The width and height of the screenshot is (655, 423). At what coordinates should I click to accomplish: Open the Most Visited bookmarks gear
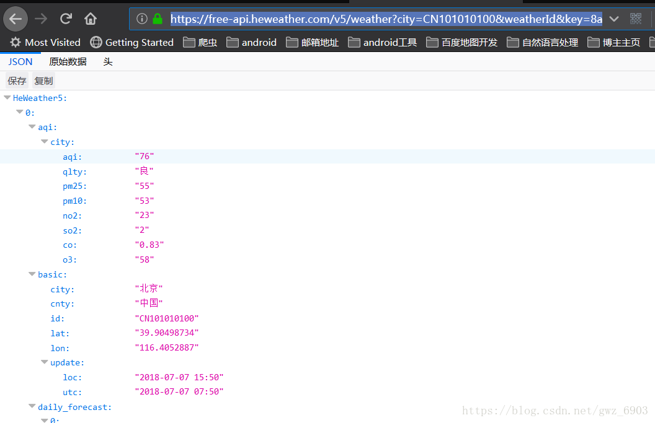[45, 43]
